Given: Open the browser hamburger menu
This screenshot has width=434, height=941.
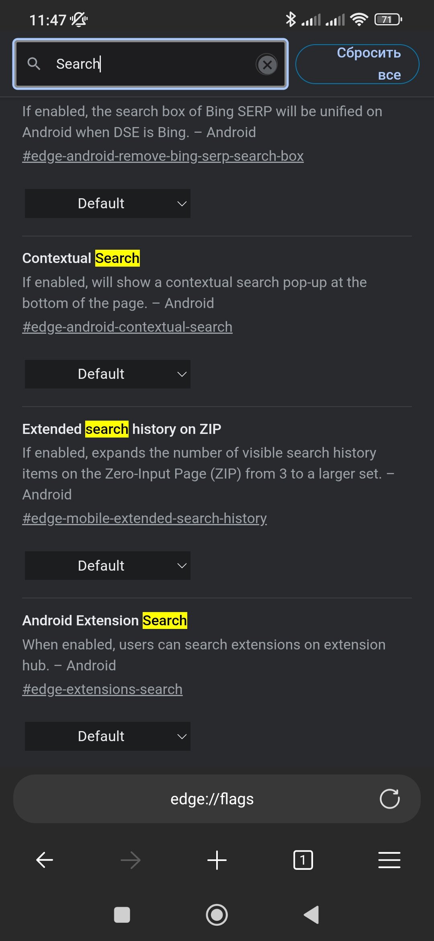Looking at the screenshot, I should click(x=389, y=860).
